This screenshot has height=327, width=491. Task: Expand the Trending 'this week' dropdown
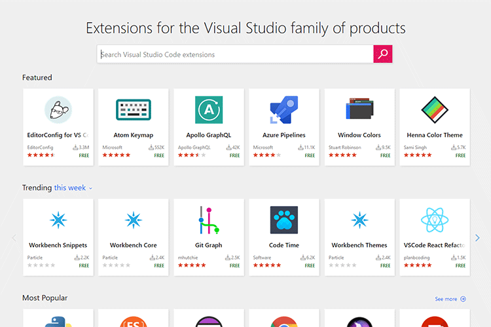[x=73, y=188]
